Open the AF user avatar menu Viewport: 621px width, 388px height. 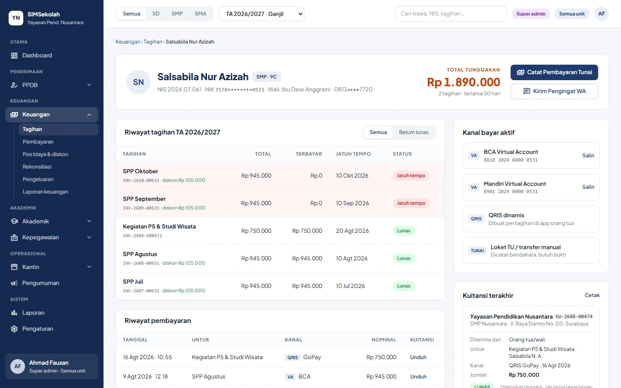602,14
